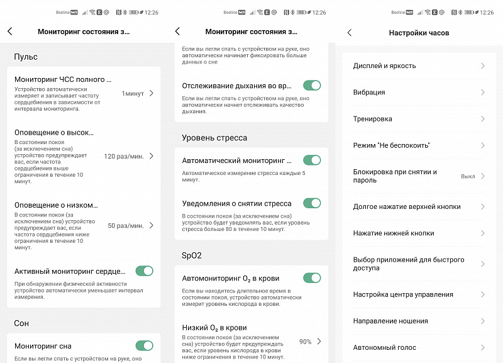Toggle Активный мониторинг сердцебиения switch
The image size is (503, 363).
coord(145,271)
